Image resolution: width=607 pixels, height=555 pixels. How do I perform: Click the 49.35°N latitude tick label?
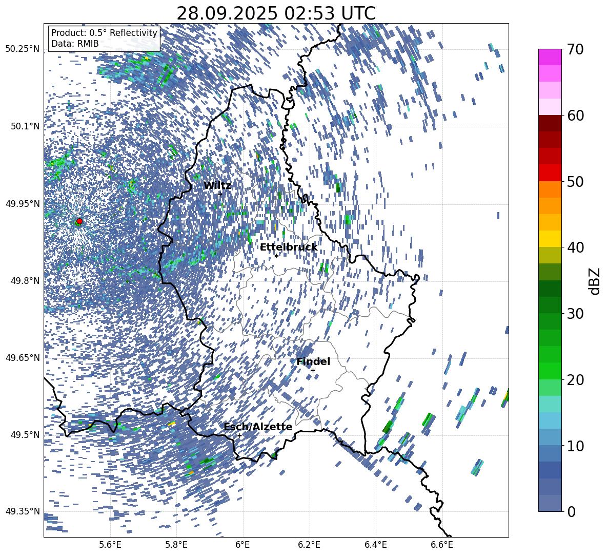(23, 511)
